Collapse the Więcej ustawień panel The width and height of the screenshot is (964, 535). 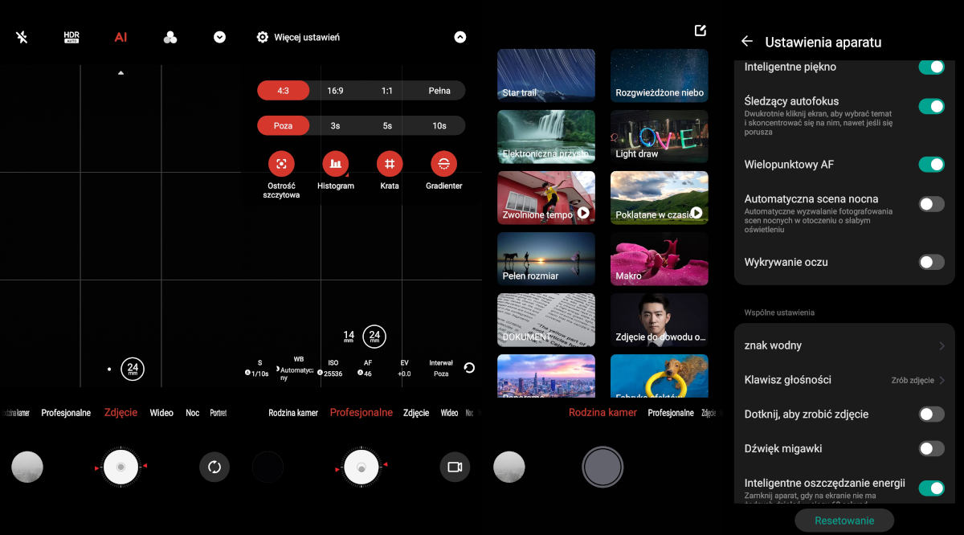(460, 37)
